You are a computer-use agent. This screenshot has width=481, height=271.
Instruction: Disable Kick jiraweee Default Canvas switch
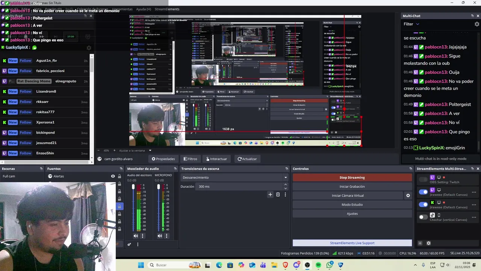(423, 205)
